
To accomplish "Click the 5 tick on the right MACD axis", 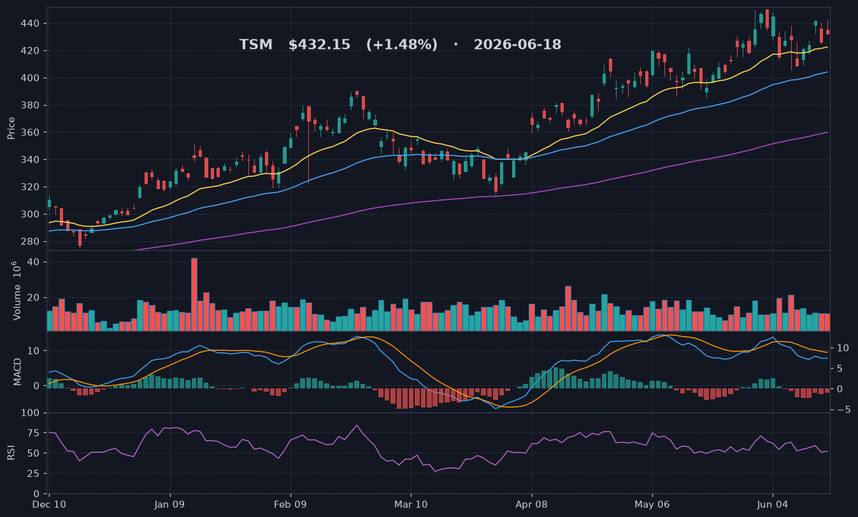I will pos(840,369).
